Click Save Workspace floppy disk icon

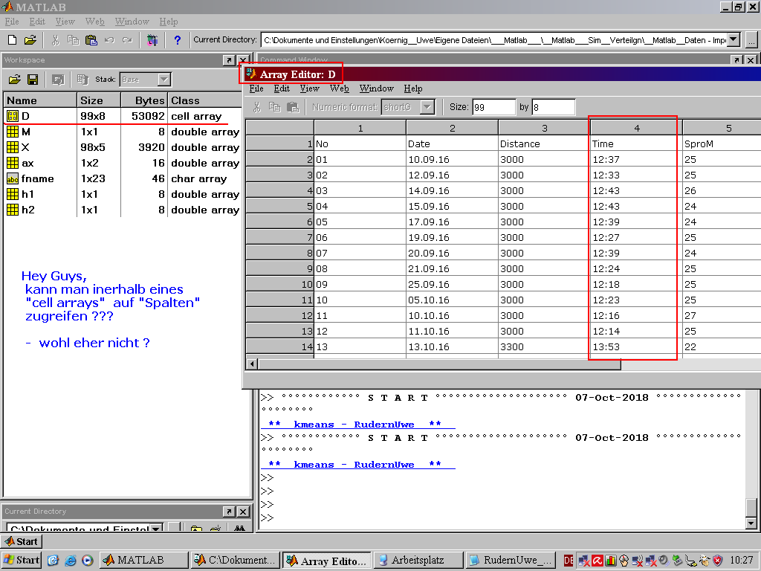33,80
